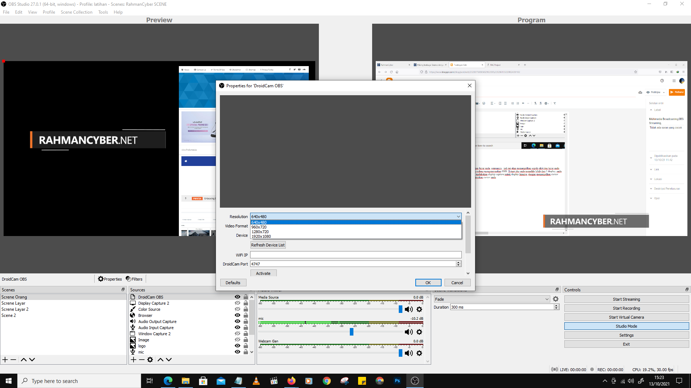Remove selected scene with minus icon
691x388 pixels.
13,360
